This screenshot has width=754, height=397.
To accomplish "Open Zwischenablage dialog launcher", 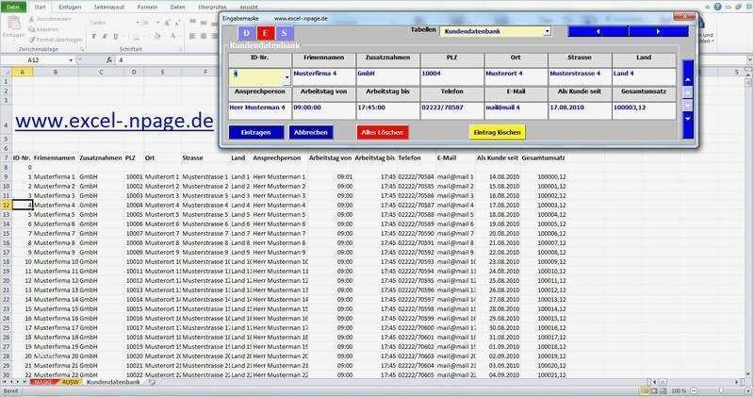I will (x=82, y=49).
